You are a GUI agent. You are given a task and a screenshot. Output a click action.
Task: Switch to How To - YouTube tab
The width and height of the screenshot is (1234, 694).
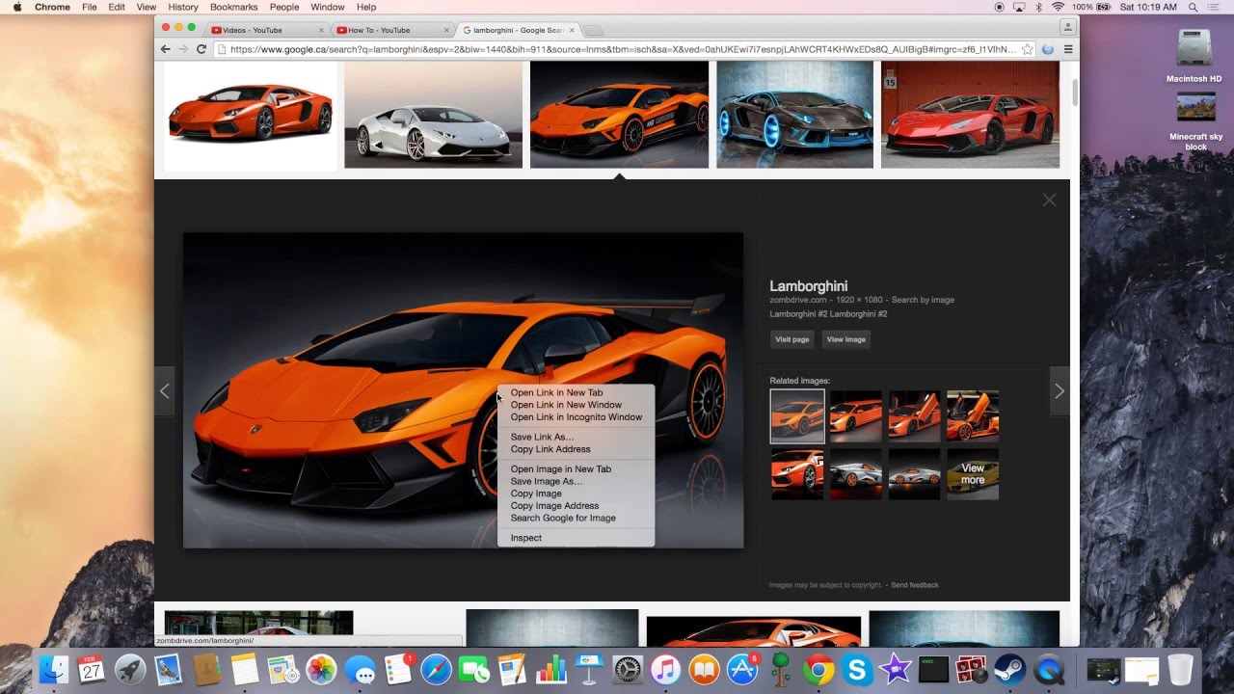(392, 30)
